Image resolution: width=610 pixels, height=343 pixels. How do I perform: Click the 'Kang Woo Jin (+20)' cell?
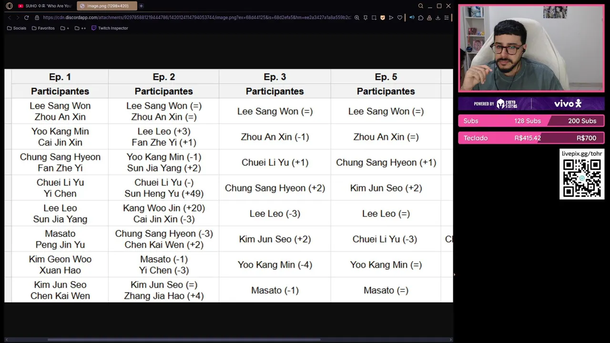point(164,208)
